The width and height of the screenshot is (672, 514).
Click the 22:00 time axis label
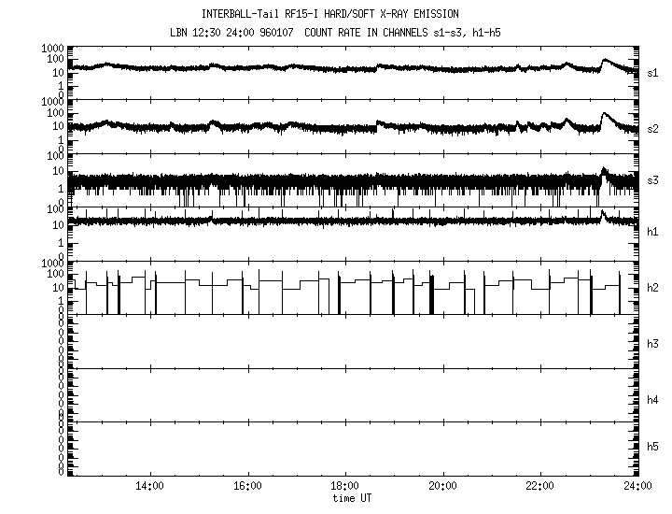539,486
